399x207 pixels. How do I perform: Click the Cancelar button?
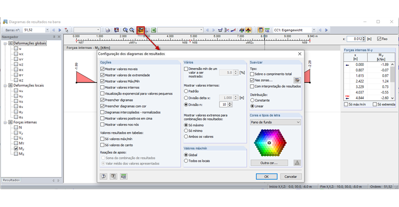291,177
